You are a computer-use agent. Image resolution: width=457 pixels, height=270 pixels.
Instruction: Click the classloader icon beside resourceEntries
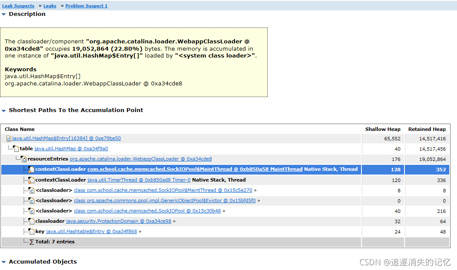tap(24, 159)
